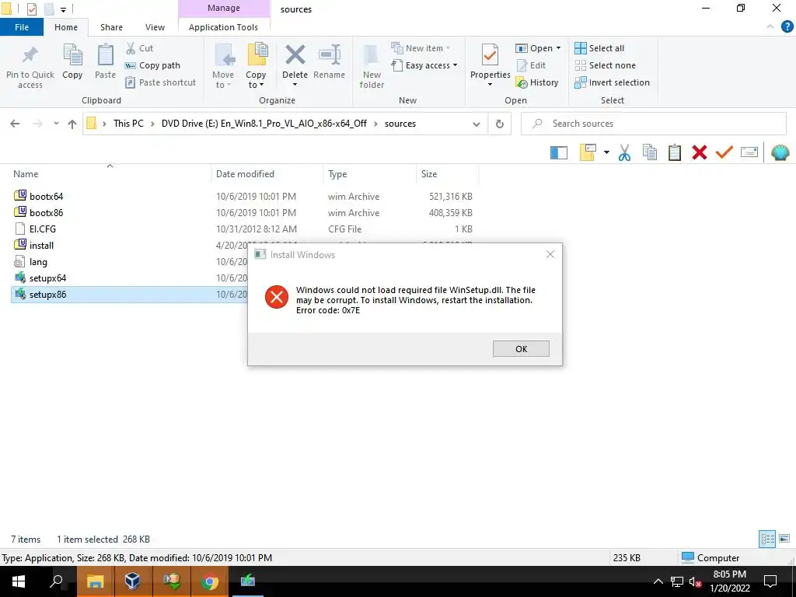Open the File tab
The width and height of the screenshot is (796, 597).
coord(22,27)
